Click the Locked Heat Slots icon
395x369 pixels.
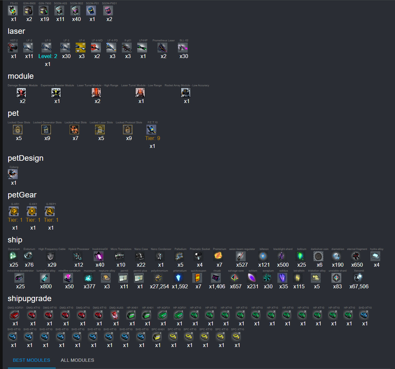pyautogui.click(x=74, y=130)
